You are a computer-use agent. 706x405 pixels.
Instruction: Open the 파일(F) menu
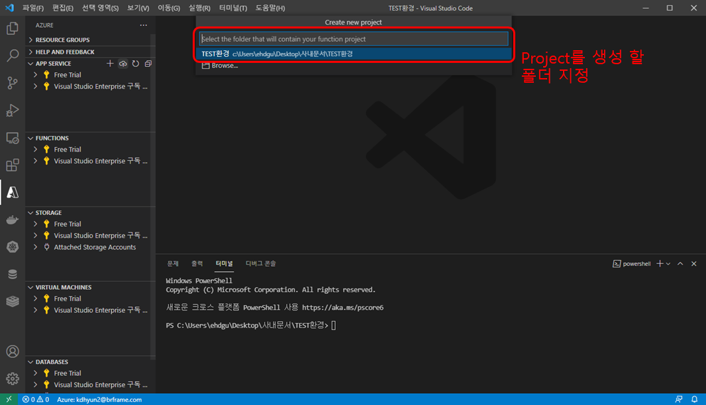[x=33, y=8]
